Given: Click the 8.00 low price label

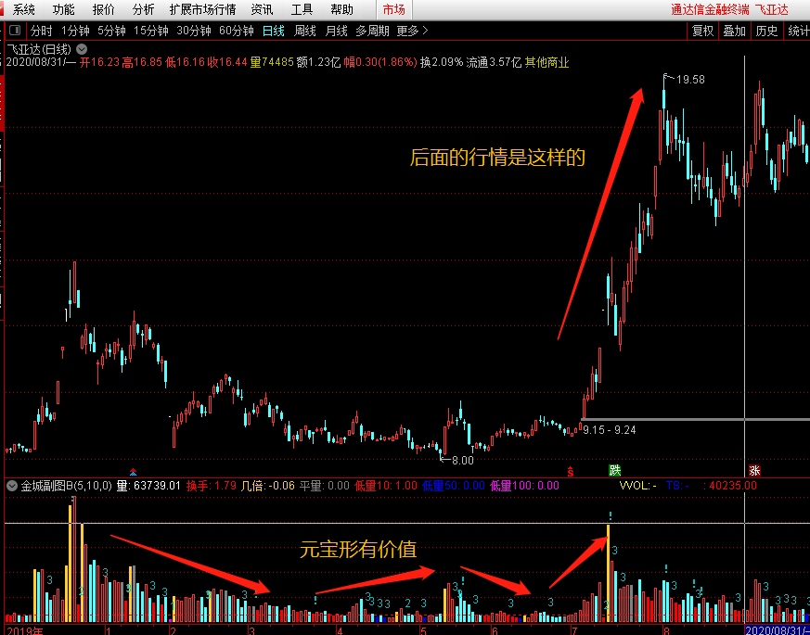Looking at the screenshot, I should (x=462, y=461).
